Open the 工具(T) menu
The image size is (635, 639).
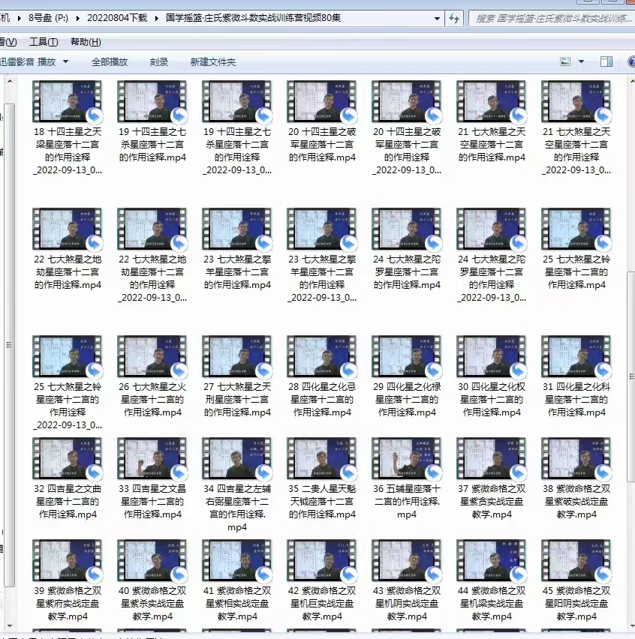(x=43, y=41)
